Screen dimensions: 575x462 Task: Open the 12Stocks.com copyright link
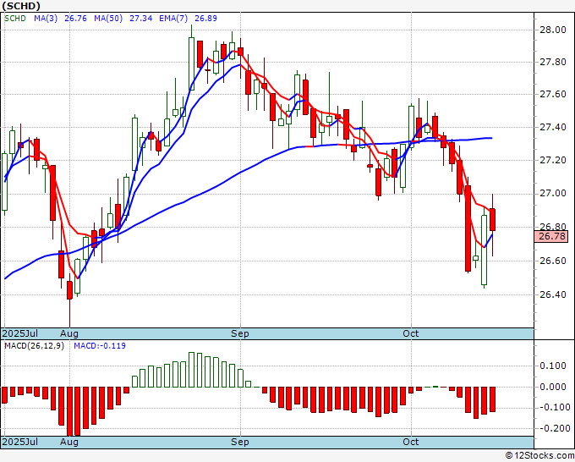pyautogui.click(x=539, y=456)
